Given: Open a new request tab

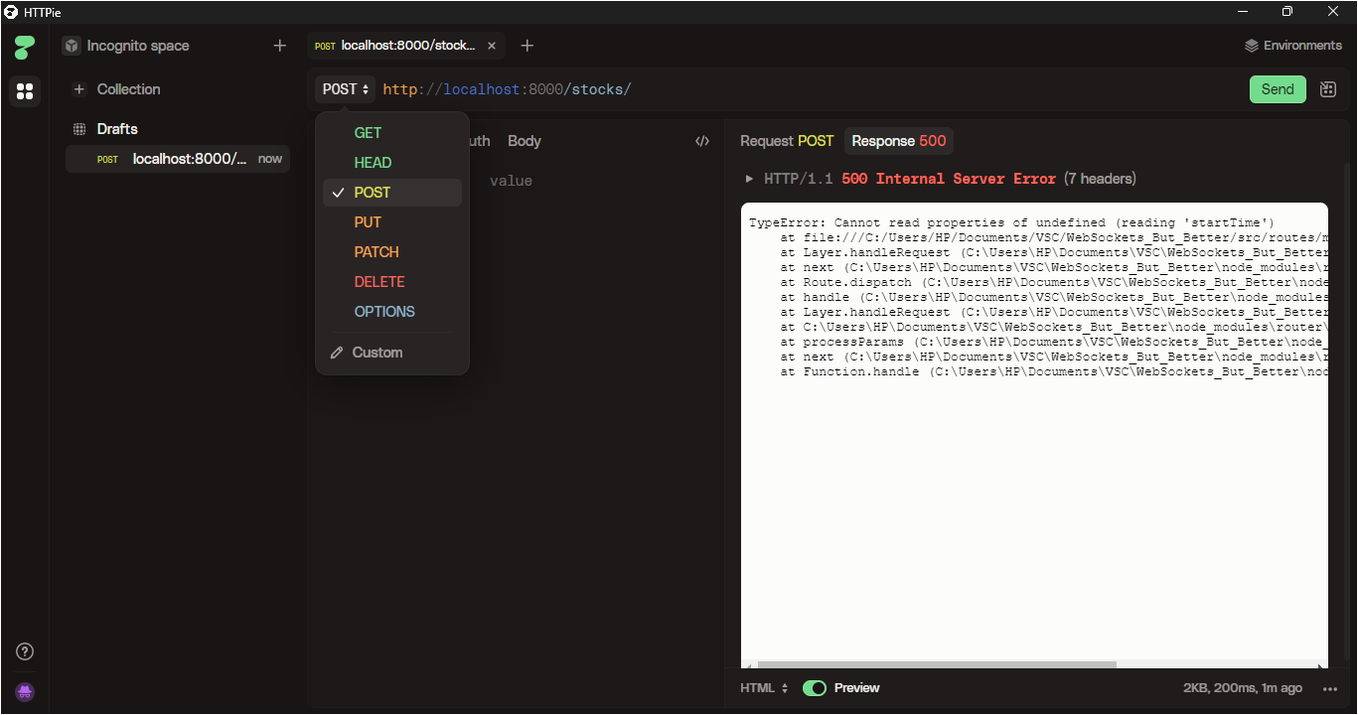Looking at the screenshot, I should pyautogui.click(x=528, y=46).
